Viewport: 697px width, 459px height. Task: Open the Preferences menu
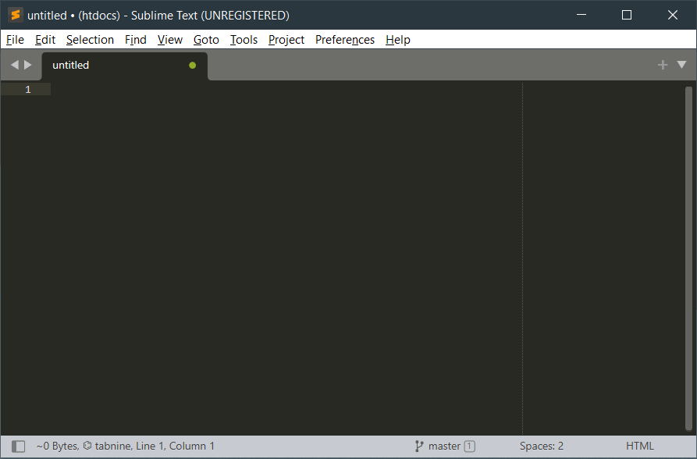(345, 40)
